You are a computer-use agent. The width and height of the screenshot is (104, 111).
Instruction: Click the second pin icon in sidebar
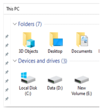(x=7, y=45)
